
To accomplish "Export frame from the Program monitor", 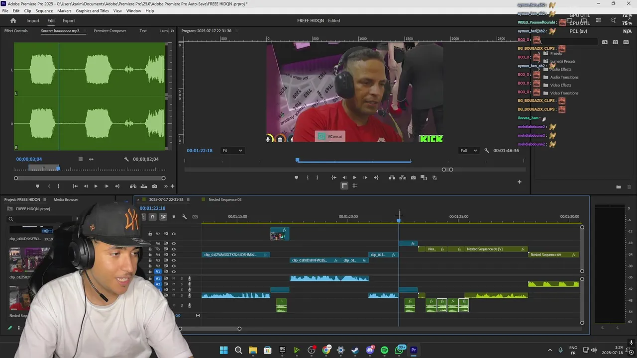I will click(x=413, y=178).
